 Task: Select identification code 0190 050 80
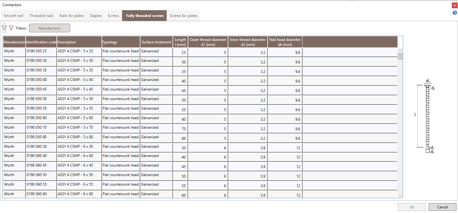(x=37, y=137)
